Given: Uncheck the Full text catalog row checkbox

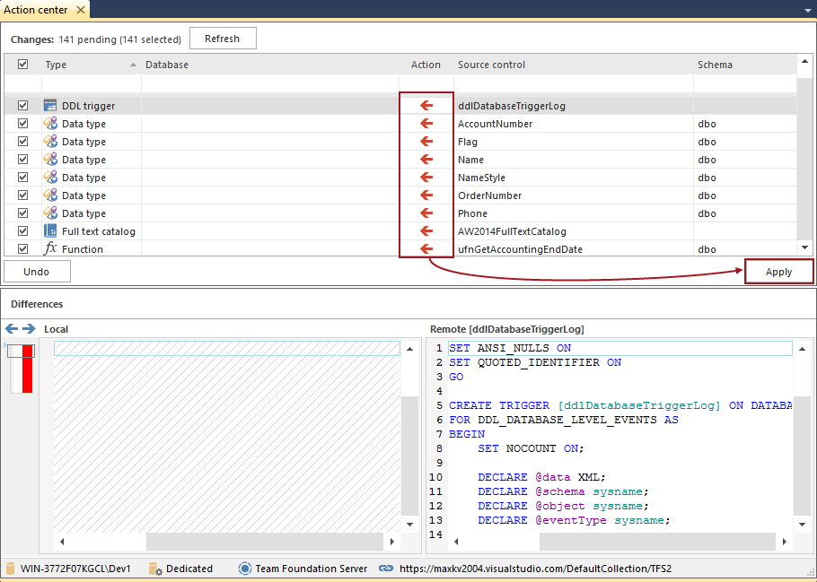Looking at the screenshot, I should pos(23,231).
